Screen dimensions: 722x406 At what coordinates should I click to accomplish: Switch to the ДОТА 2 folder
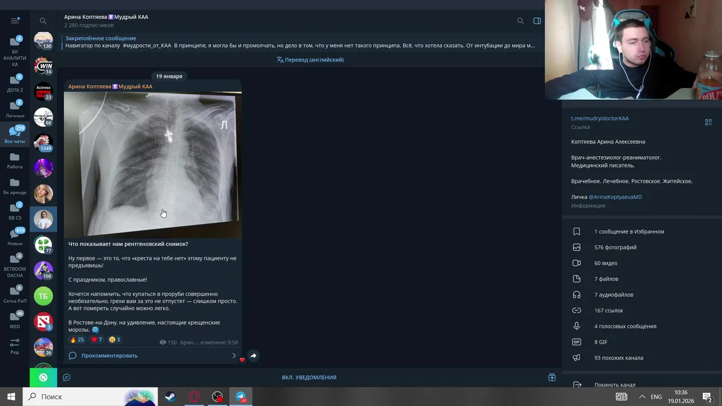15,83
